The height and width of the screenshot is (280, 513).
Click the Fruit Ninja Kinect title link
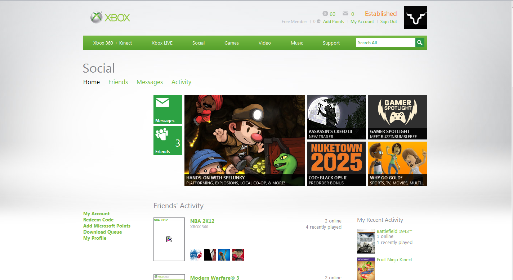pos(394,260)
